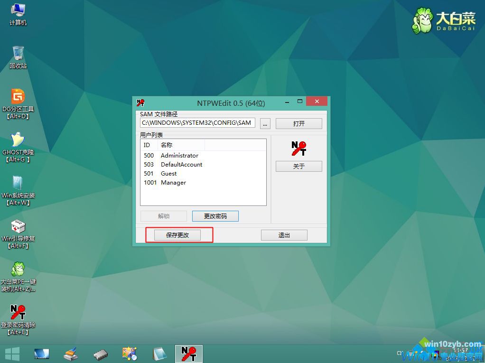Screen dimensions: 485x363
Task: Open the notepad icon in taskbar
Action: (159, 354)
